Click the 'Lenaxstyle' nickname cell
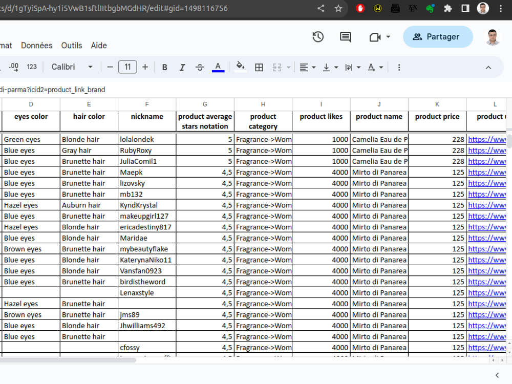 click(147, 293)
